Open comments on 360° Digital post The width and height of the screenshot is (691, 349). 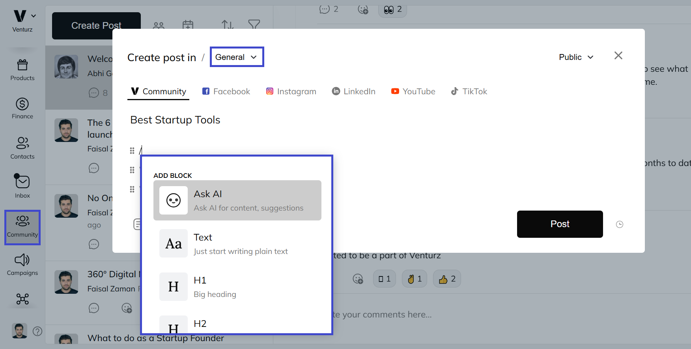[x=94, y=308]
